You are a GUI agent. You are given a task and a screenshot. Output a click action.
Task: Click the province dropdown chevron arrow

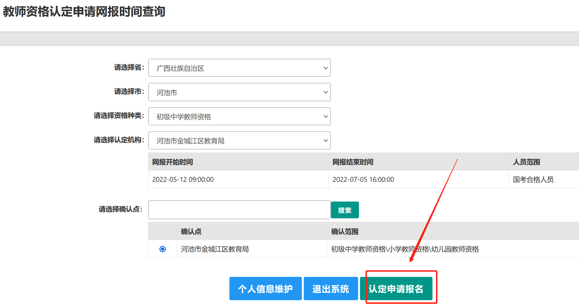[x=325, y=68]
